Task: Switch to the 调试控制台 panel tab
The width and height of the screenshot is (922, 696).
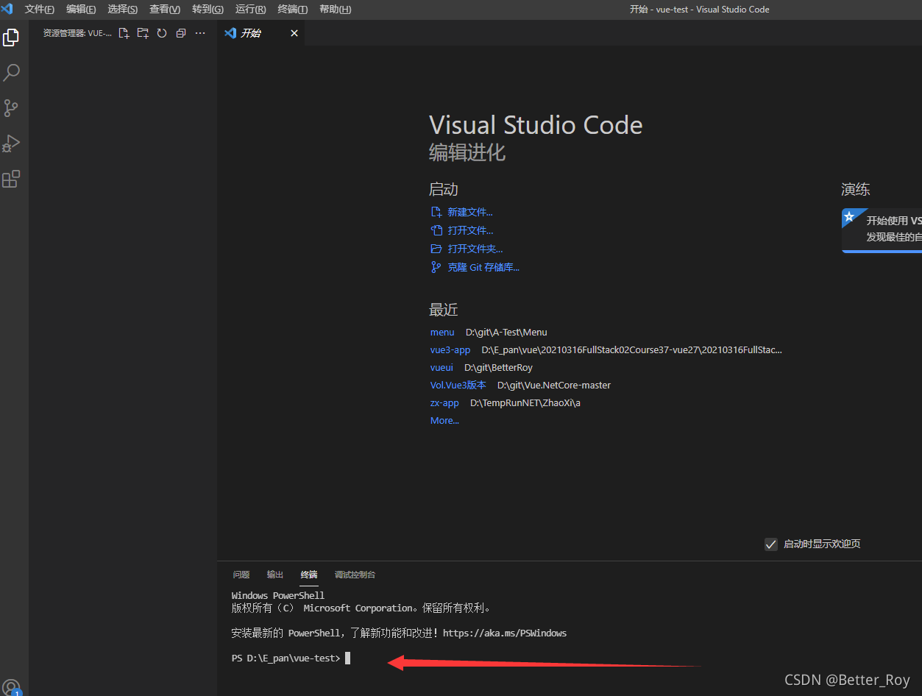Action: pyautogui.click(x=355, y=575)
